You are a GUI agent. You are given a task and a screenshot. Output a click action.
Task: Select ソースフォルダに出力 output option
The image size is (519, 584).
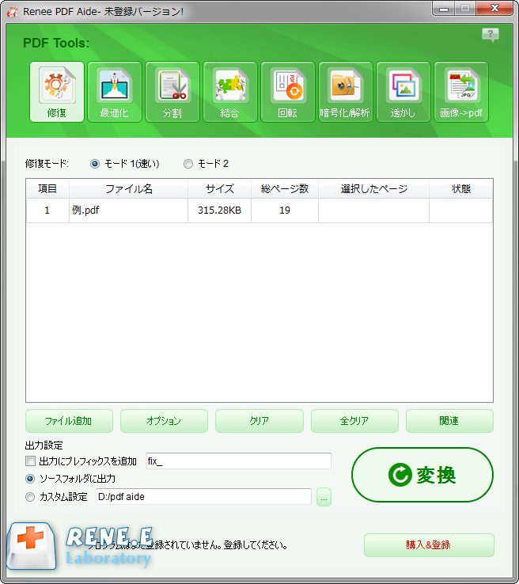(31, 479)
